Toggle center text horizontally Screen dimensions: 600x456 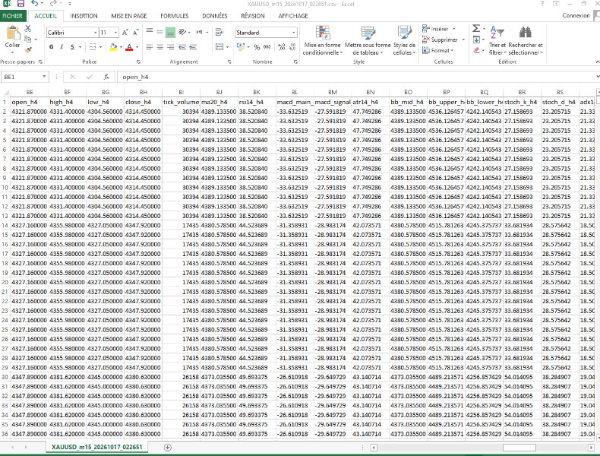(x=160, y=46)
